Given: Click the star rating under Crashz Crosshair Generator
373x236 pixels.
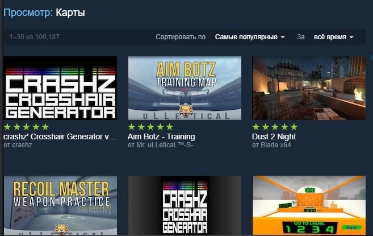Looking at the screenshot, I should [27, 127].
